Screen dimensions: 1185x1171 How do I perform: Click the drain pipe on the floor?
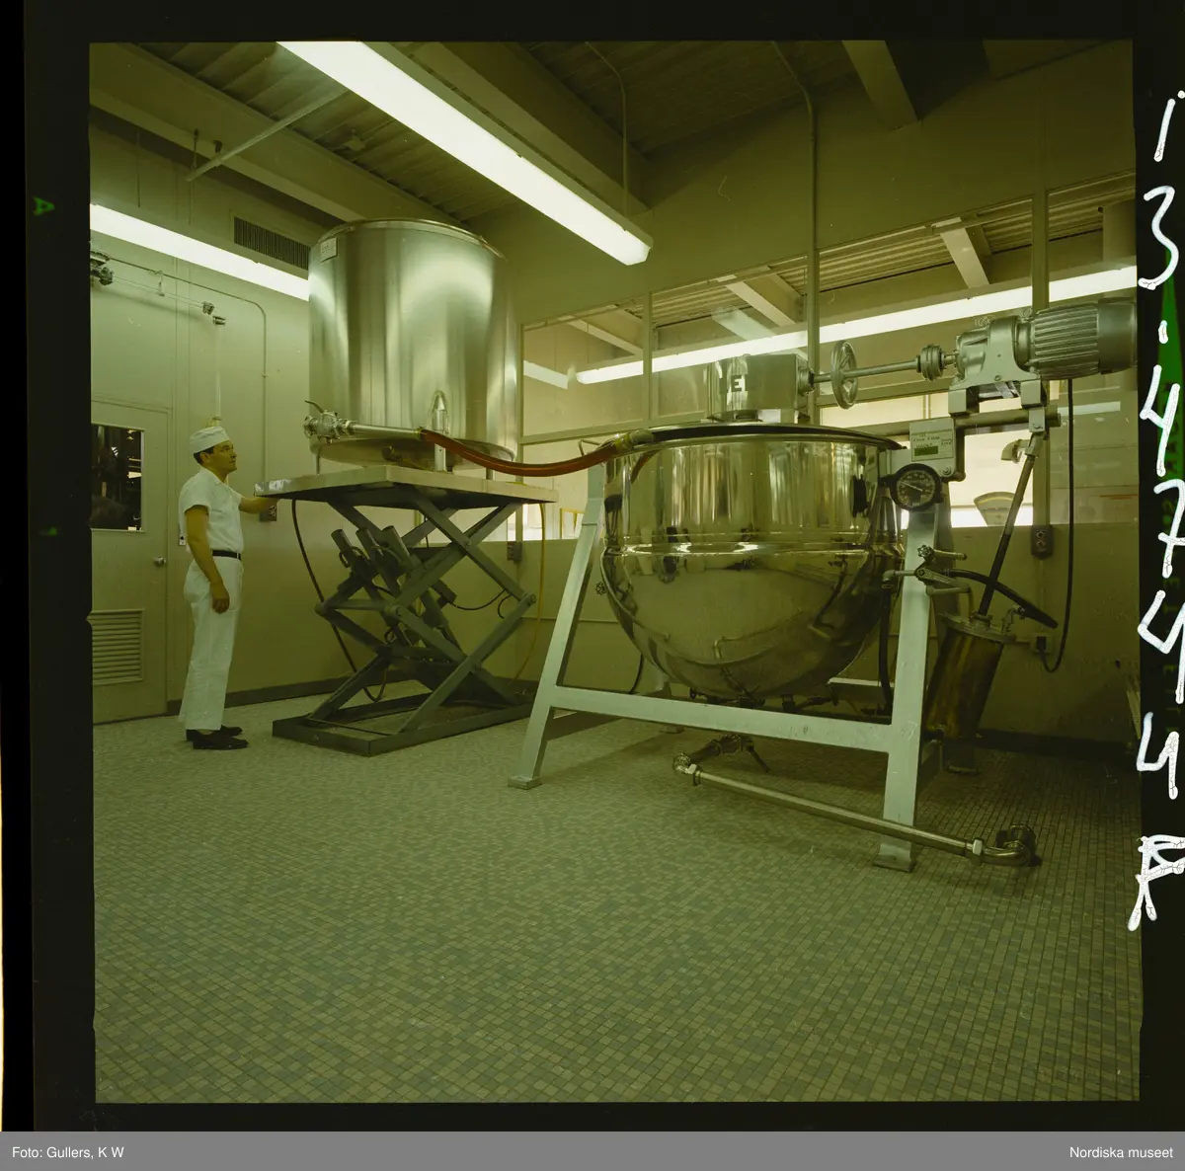(849, 811)
